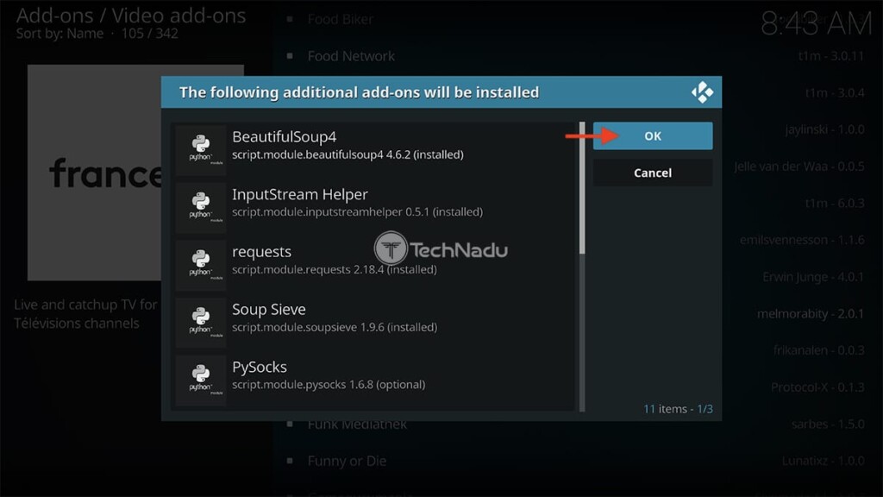The width and height of the screenshot is (883, 497).
Task: Click the 11 items page counter
Action: click(678, 408)
